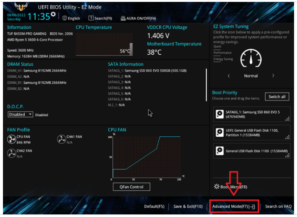Click SATA6G_2 N/A row

[x=119, y=76]
